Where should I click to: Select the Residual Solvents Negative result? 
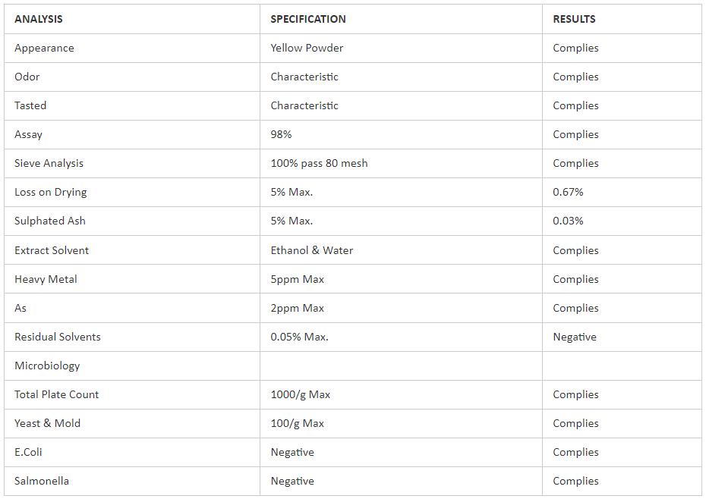click(575, 337)
